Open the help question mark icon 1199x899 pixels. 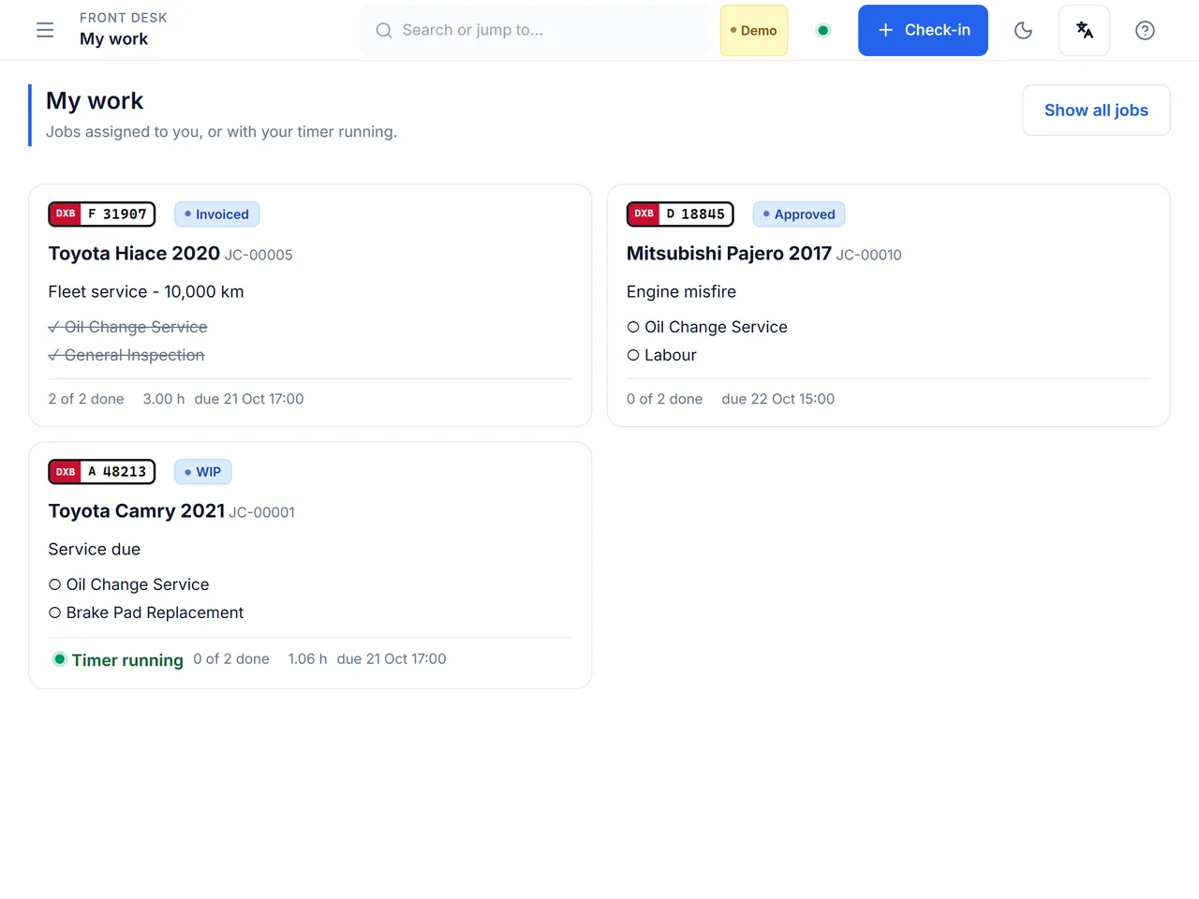point(1145,30)
